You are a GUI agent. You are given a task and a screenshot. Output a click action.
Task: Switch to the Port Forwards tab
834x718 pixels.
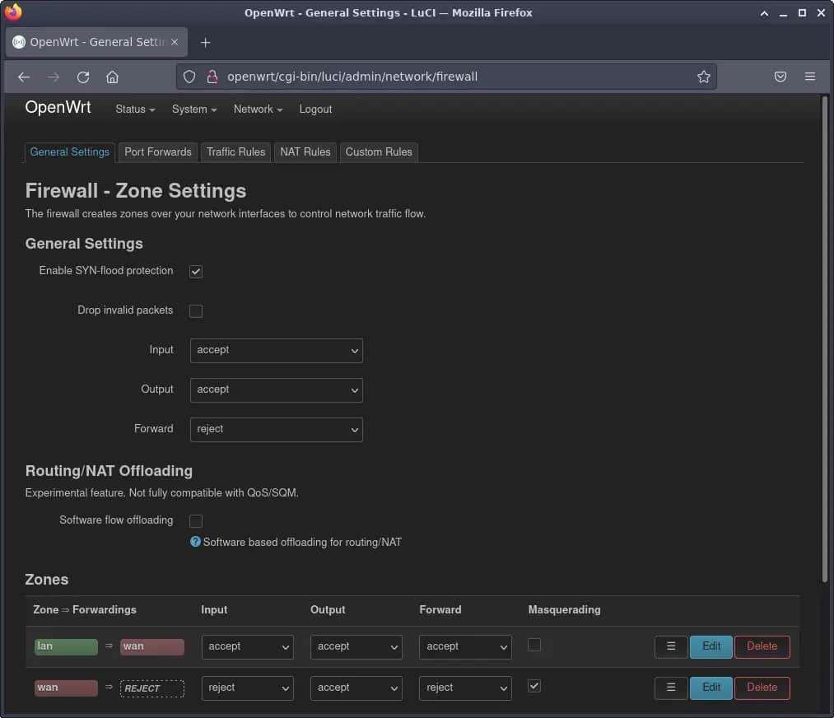[x=158, y=152]
